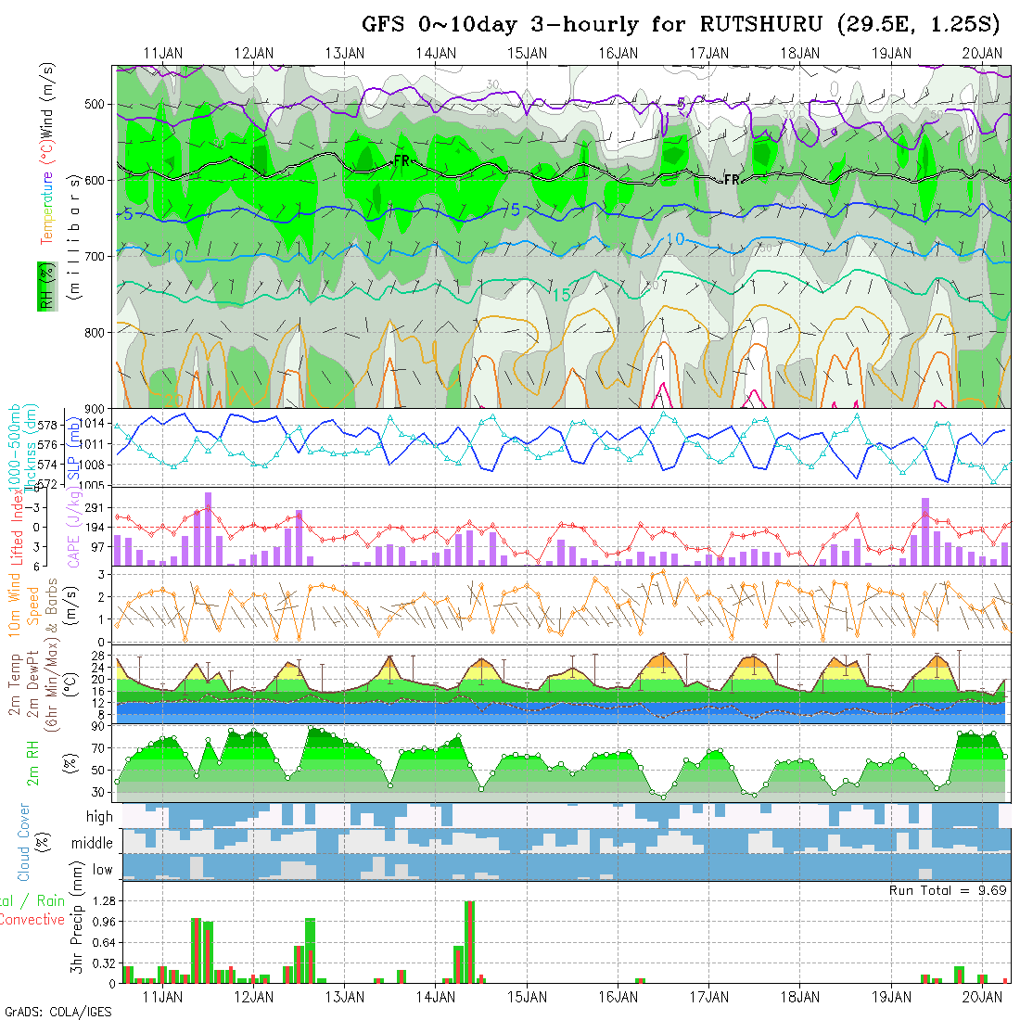
Task: Select the 20JAN marker on top axis
Action: 982,54
